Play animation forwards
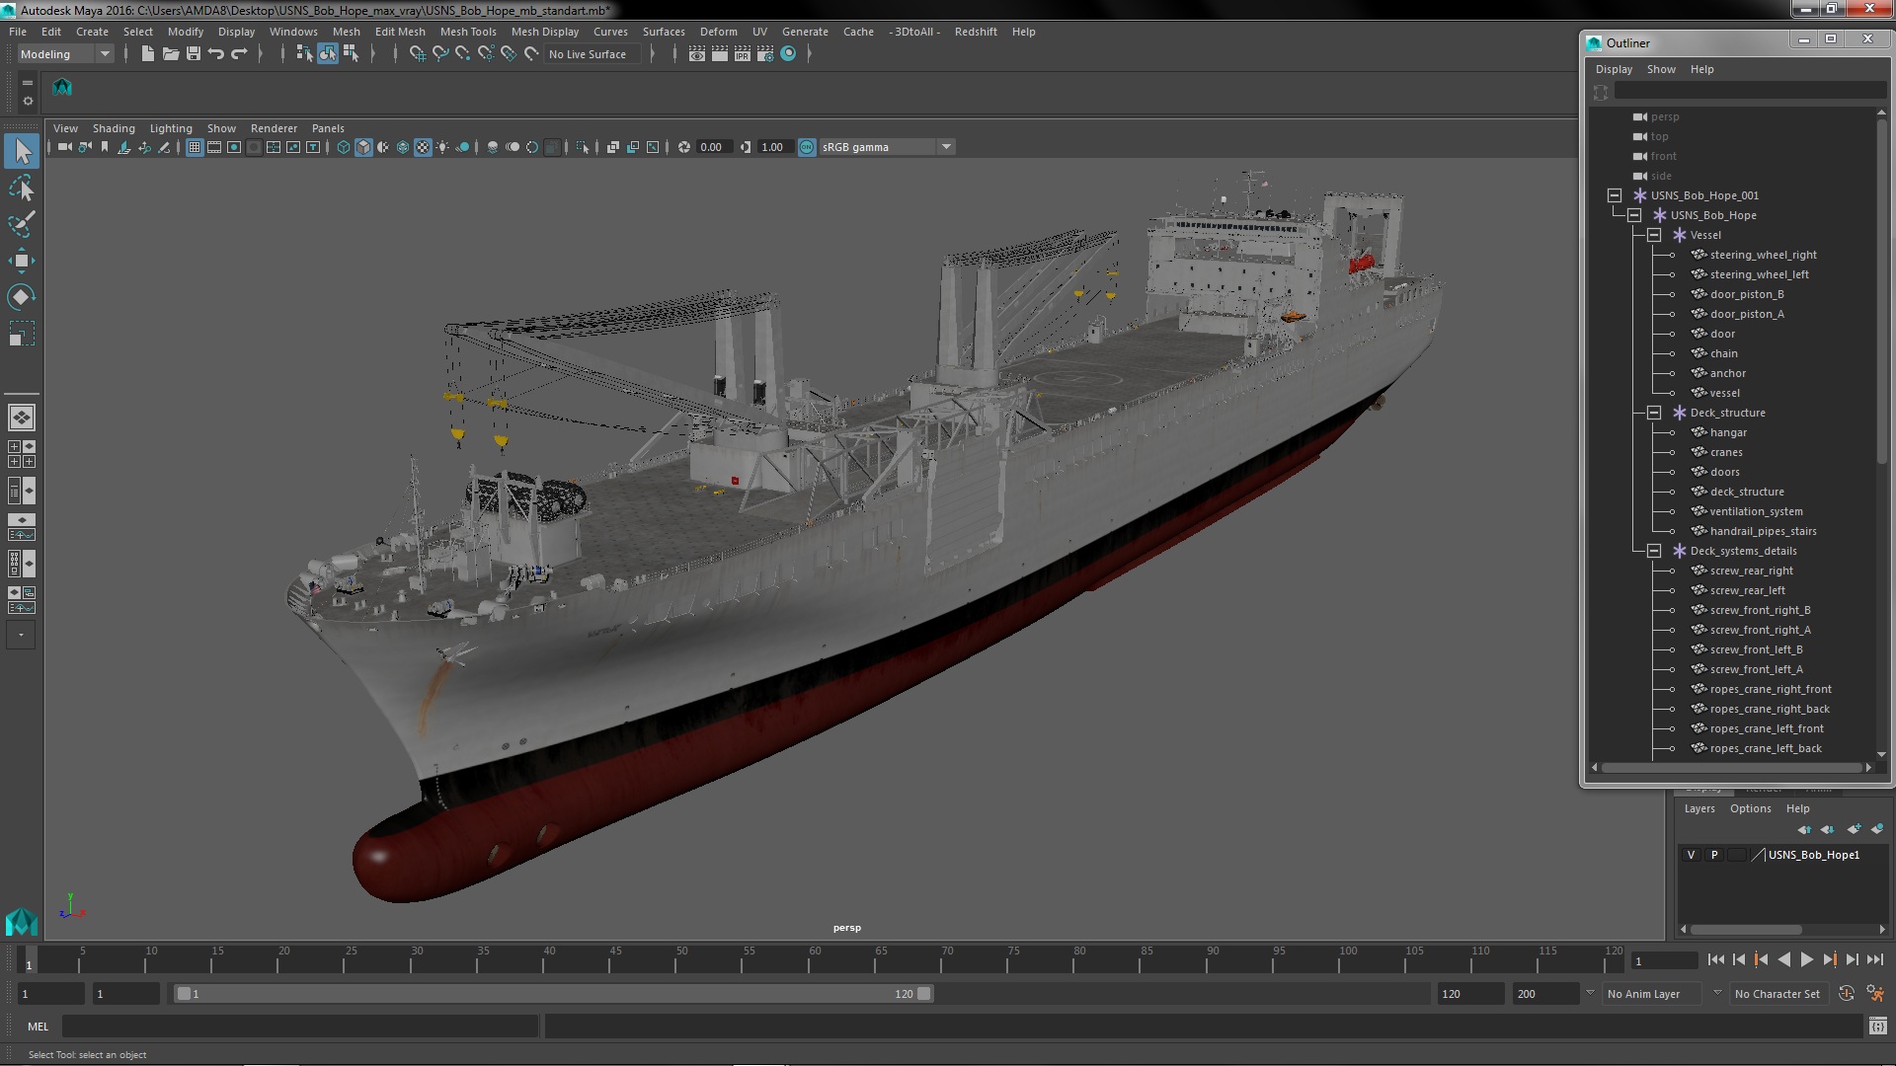1896x1066 pixels. pyautogui.click(x=1807, y=959)
